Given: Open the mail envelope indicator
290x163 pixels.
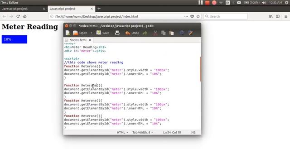Looking at the screenshot, I should tap(239, 3).
